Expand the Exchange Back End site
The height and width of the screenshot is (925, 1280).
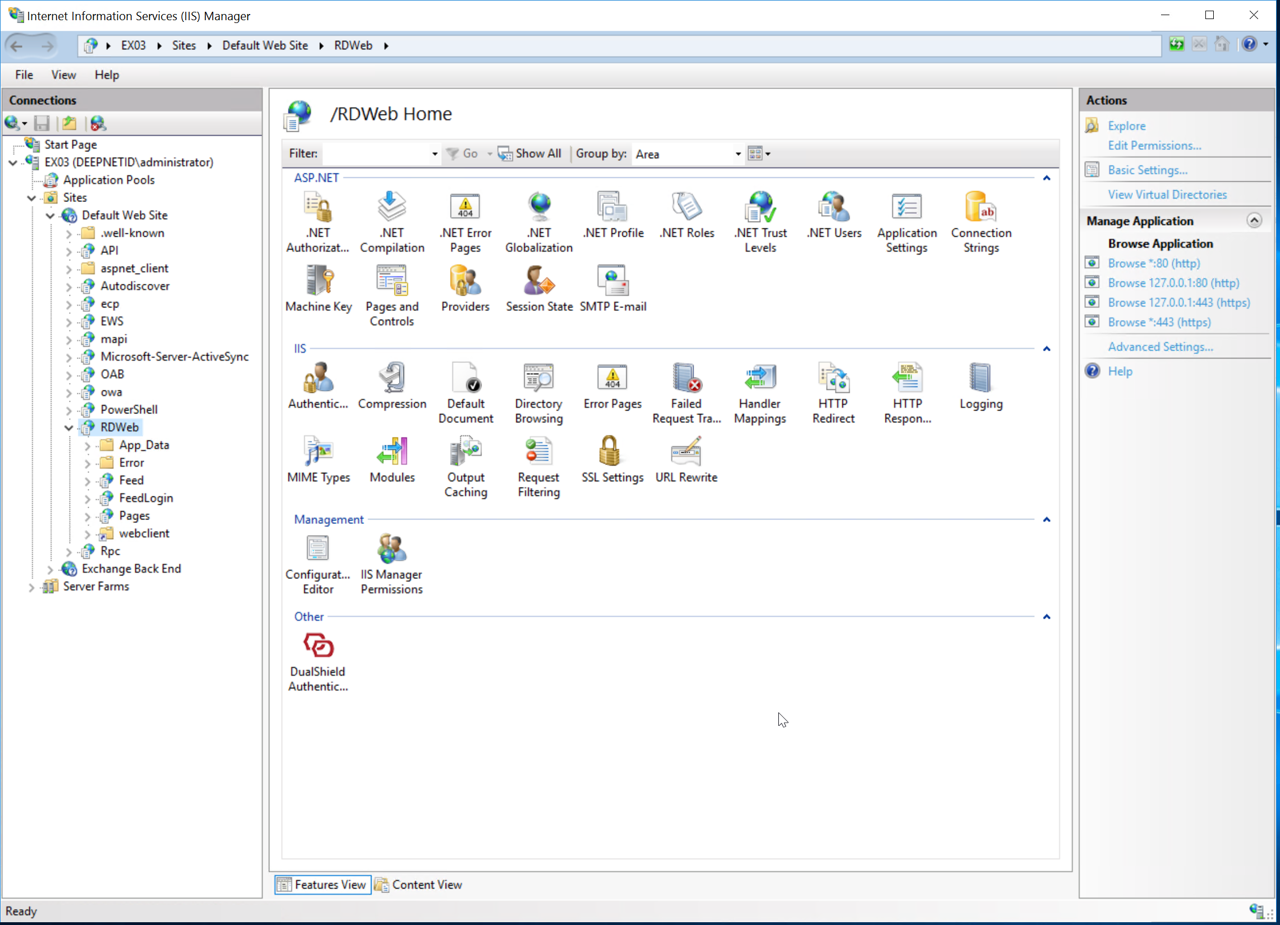click(x=51, y=569)
